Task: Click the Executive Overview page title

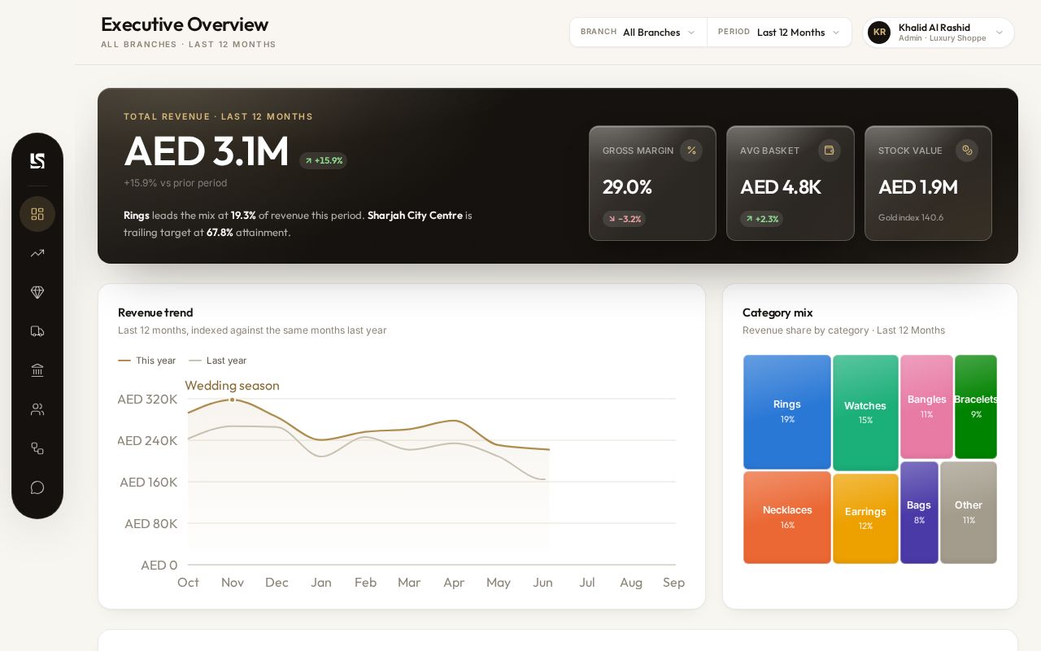Action: [x=185, y=24]
